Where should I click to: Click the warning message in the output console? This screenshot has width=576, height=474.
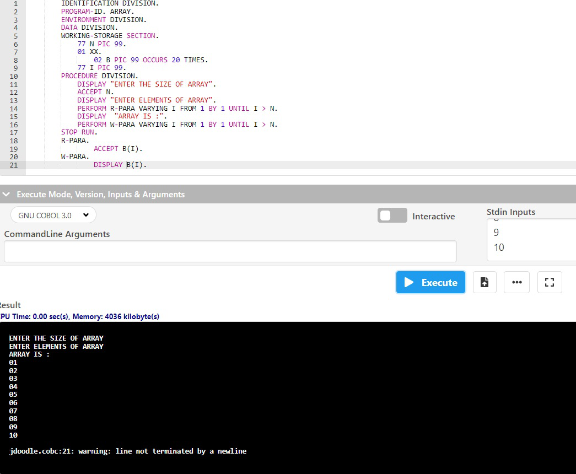pos(128,451)
